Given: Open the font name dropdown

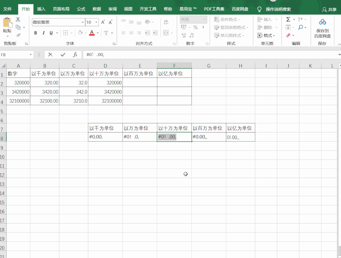Looking at the screenshot, I should pos(82,22).
